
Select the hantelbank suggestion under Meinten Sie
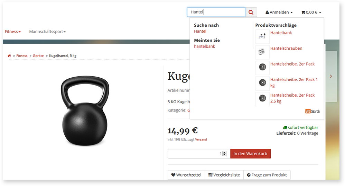(204, 46)
